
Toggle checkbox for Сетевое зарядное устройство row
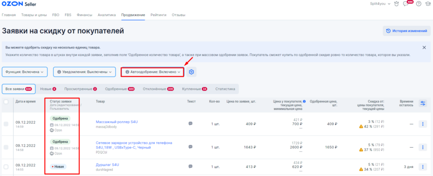(x=6, y=147)
